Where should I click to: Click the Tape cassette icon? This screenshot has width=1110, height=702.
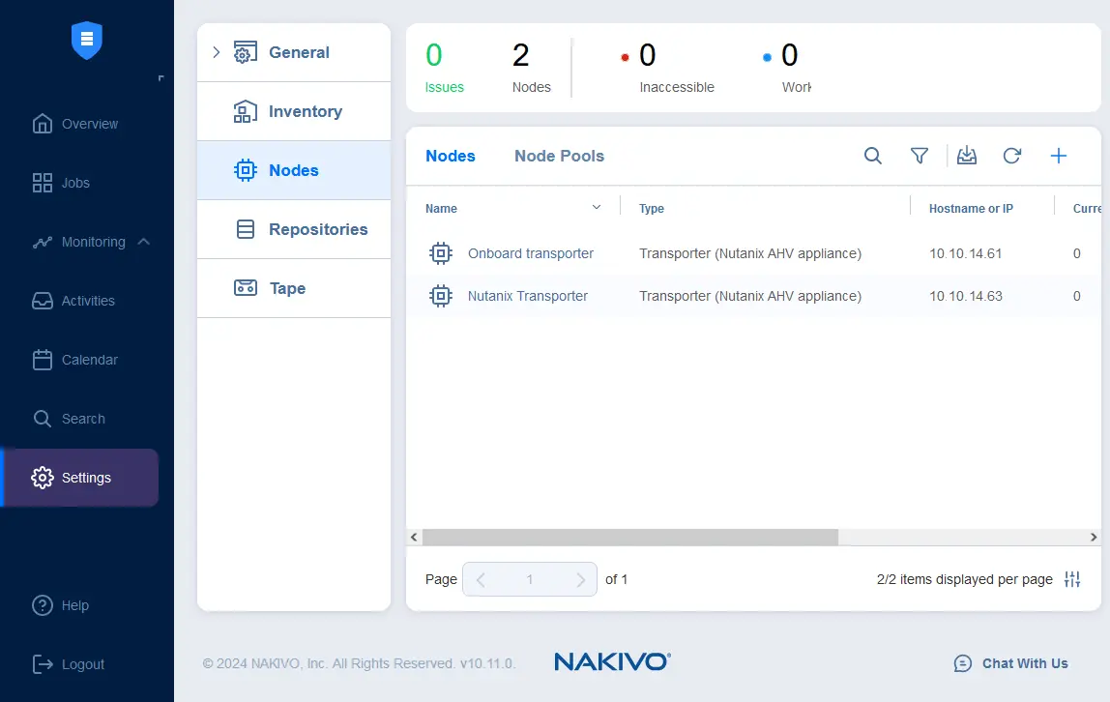pyautogui.click(x=245, y=288)
